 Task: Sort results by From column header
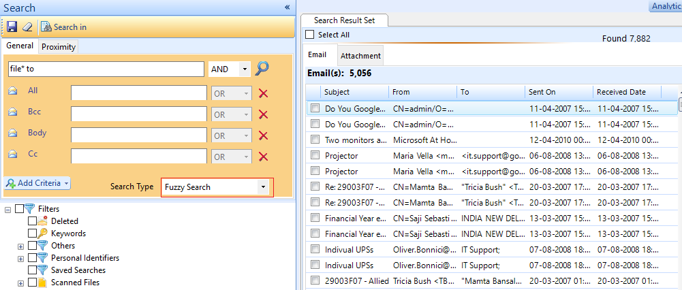[x=423, y=92]
